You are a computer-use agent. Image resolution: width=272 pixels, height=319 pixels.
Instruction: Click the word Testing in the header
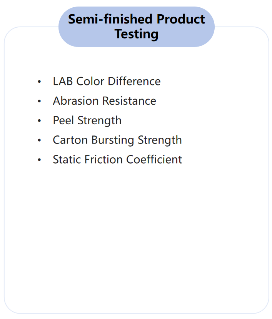point(136,34)
